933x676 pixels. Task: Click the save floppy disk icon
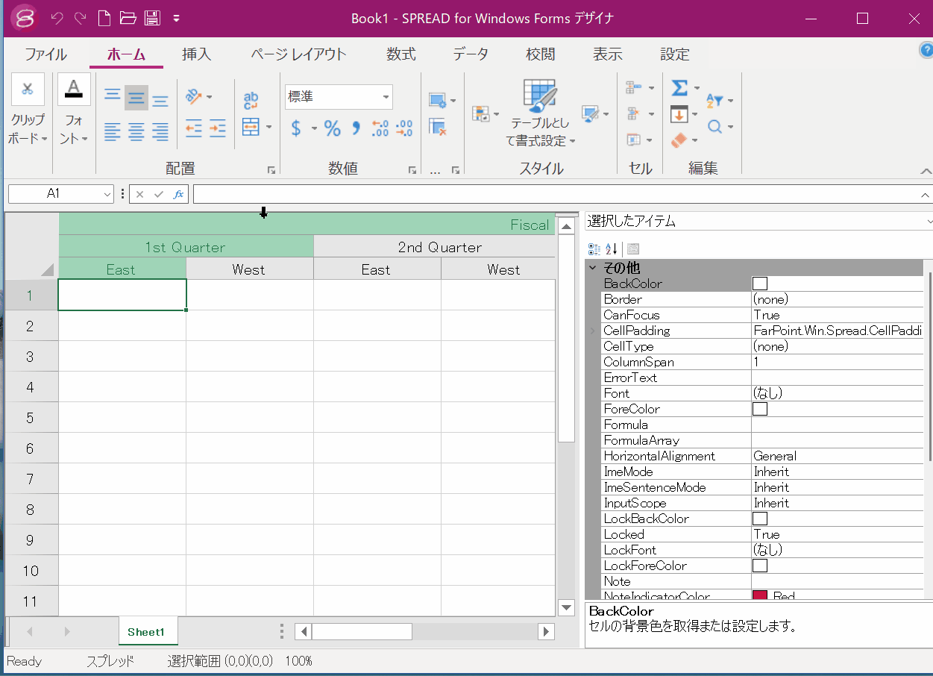pyautogui.click(x=152, y=18)
